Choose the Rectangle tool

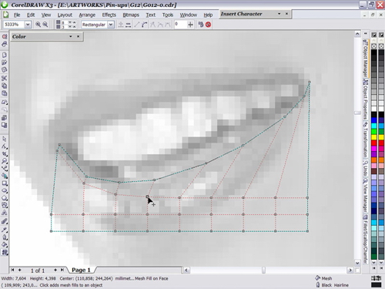click(x=5, y=183)
